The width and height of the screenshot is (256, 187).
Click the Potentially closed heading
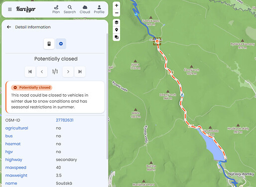[56, 59]
